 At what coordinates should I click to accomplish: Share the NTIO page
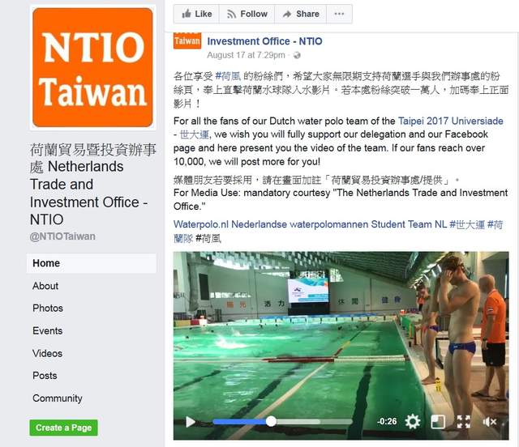tap(301, 14)
